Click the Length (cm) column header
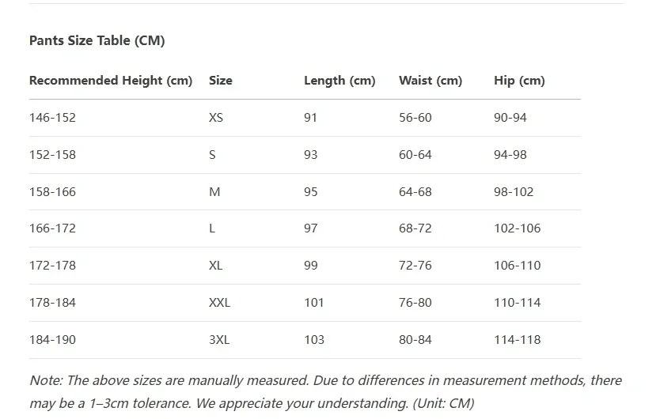660x419 pixels. (339, 81)
